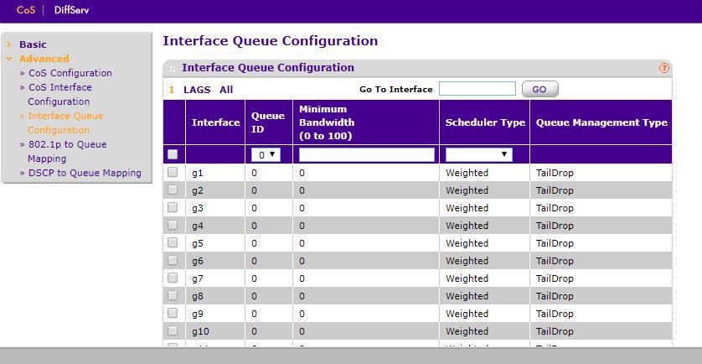Click the panel drag-handle dots icon
Screen dimensions: 702x364
173,69
